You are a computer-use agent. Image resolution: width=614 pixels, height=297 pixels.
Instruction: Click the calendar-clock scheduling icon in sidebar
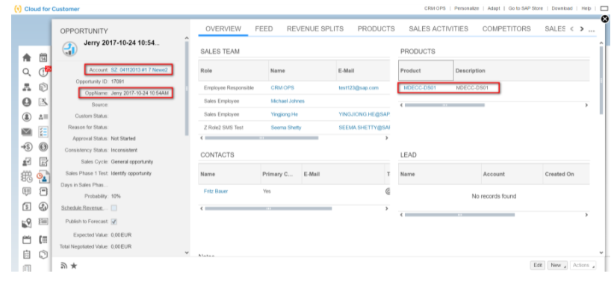click(27, 177)
